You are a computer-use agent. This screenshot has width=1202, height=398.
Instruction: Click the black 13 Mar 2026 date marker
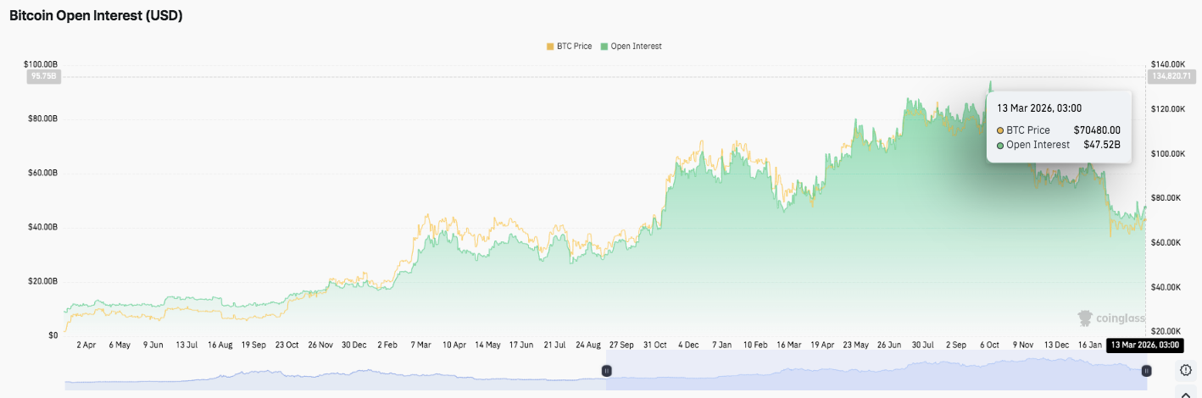pyautogui.click(x=1144, y=345)
